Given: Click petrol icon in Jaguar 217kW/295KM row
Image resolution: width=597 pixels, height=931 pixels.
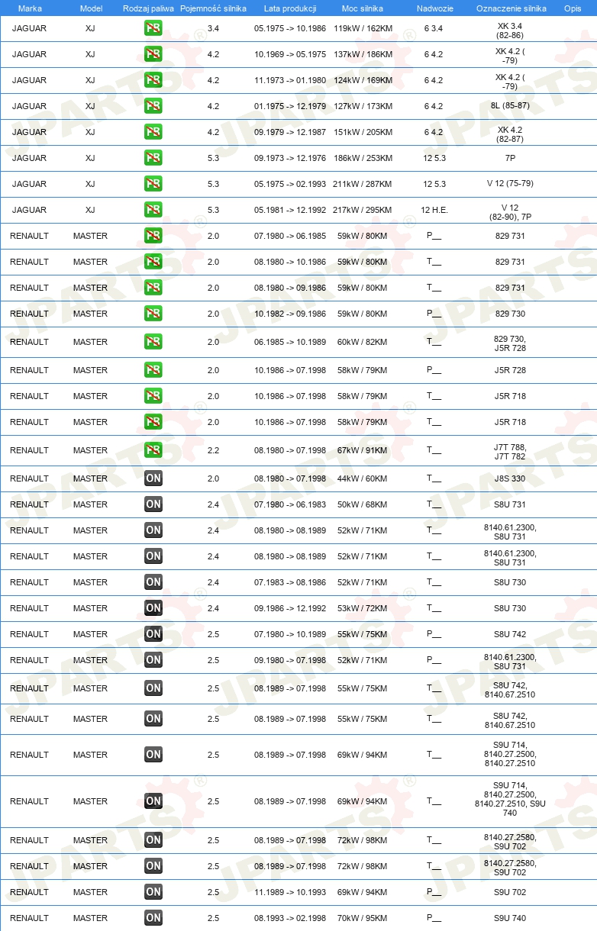Looking at the screenshot, I should [x=153, y=210].
